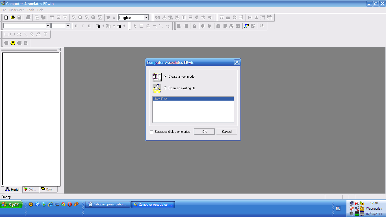Click OK in the ERwin dialog
Screen dimensions: 386x217
[204, 132]
